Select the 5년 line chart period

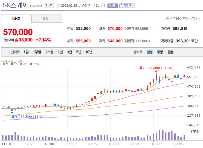click(79, 52)
